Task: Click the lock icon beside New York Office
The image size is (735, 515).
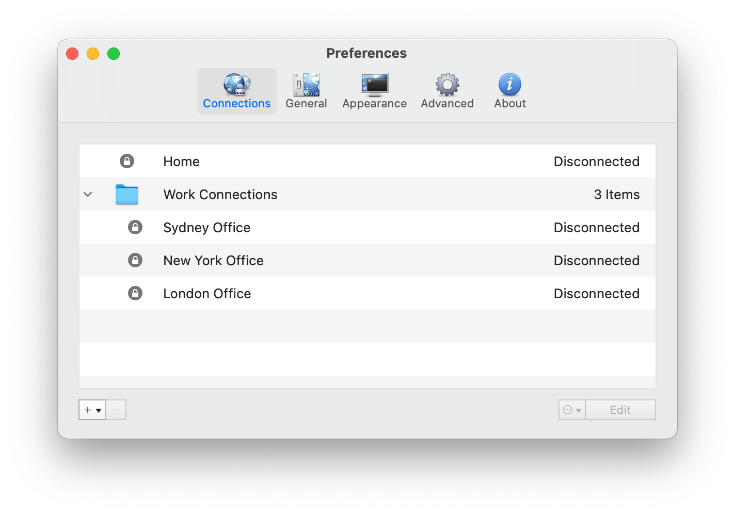Action: [x=135, y=260]
